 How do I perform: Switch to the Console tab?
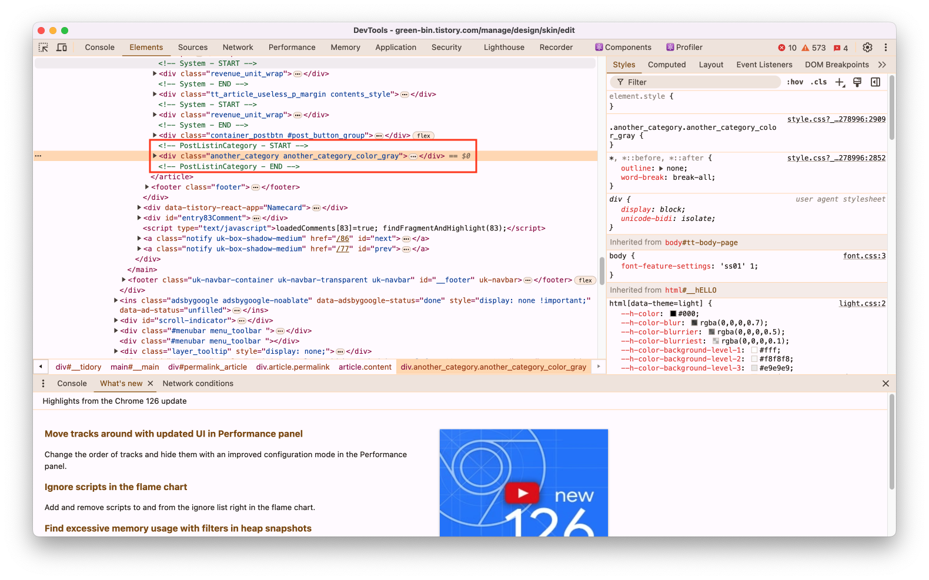[99, 48]
